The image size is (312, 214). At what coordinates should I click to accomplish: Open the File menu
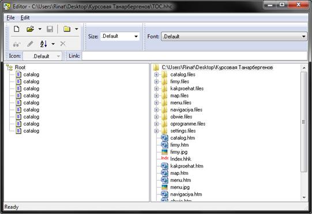(x=10, y=18)
